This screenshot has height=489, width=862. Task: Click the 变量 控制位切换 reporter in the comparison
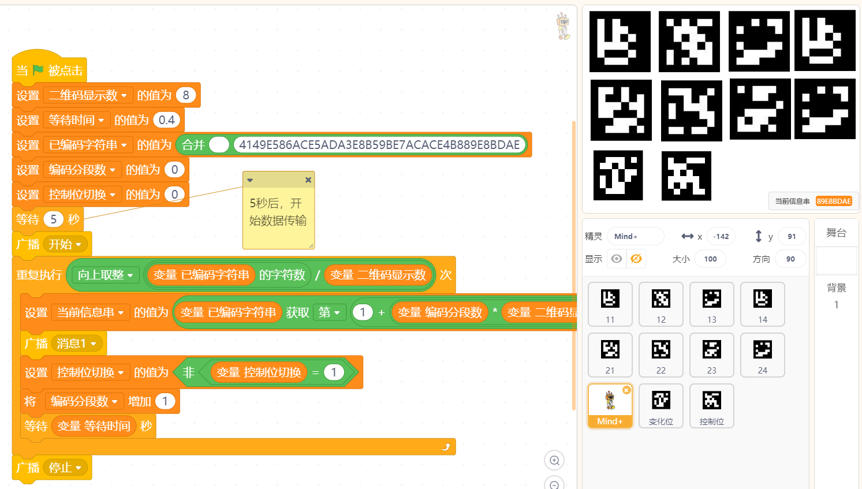coord(259,372)
